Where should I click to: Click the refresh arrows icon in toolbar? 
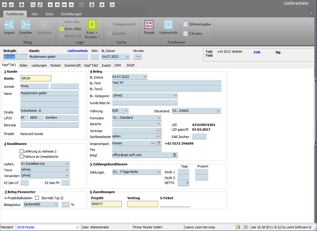40,4
